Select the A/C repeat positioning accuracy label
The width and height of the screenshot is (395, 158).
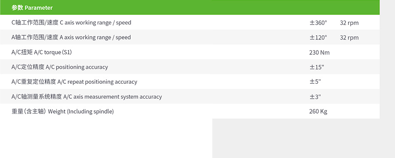click(74, 82)
